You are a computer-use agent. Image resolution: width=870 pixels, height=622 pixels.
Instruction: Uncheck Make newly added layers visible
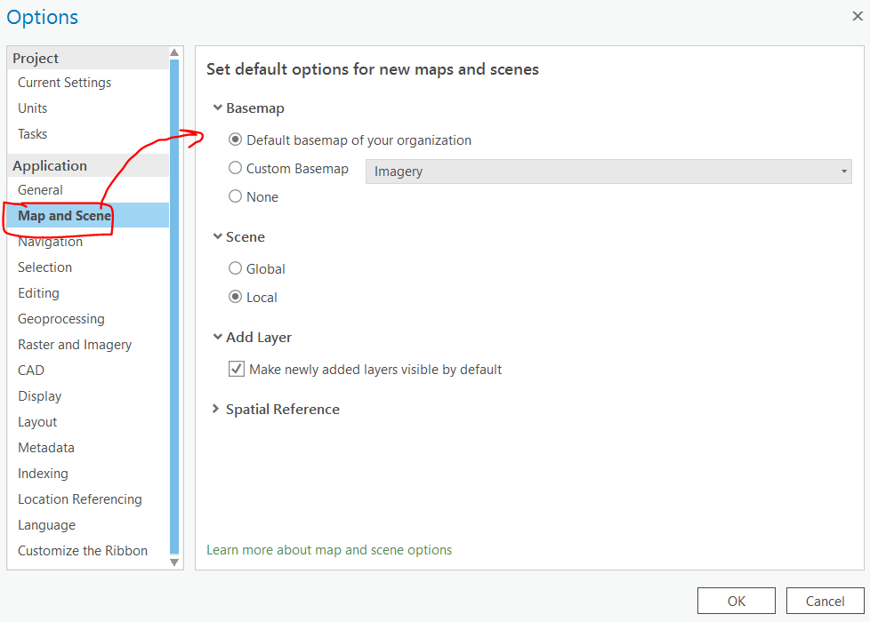(x=237, y=369)
